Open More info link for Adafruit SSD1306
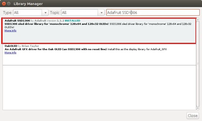 coord(10,30)
